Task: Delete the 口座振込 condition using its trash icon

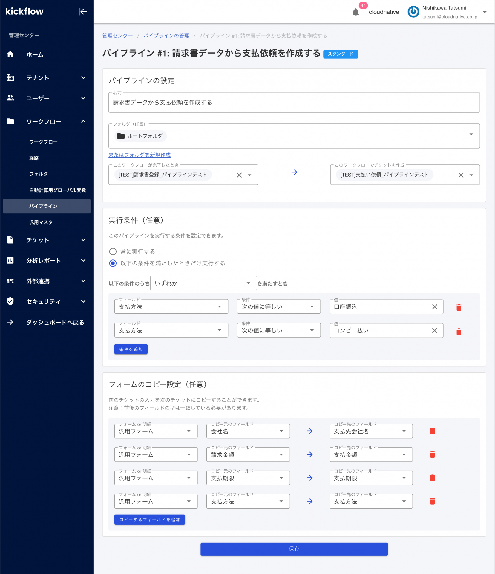Action: click(x=459, y=307)
